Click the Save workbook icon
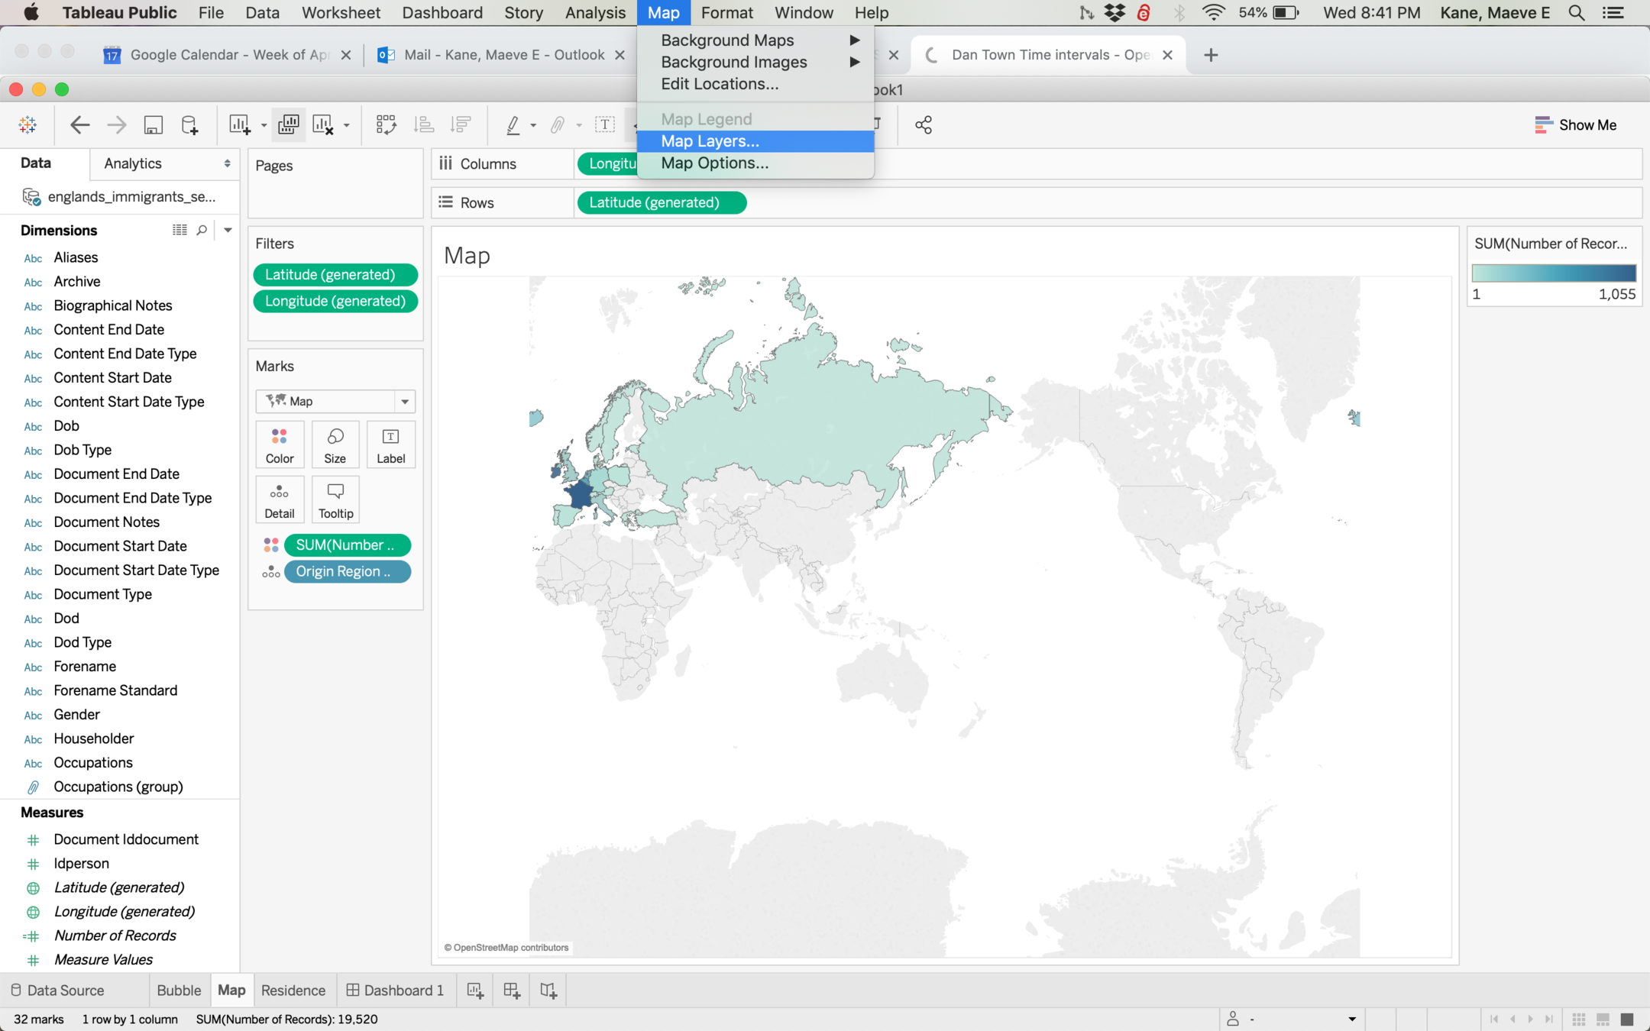 154,124
